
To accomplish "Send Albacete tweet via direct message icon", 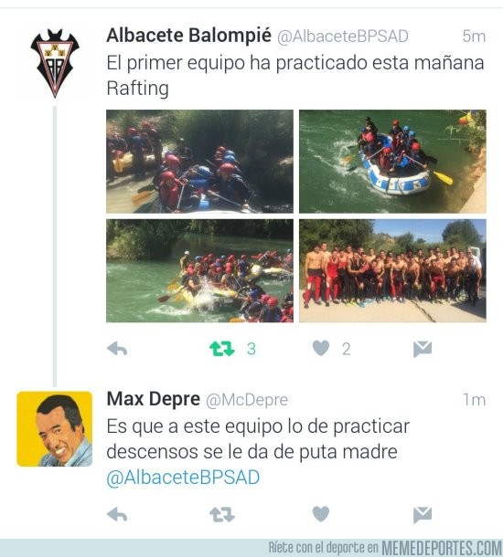I will (423, 349).
